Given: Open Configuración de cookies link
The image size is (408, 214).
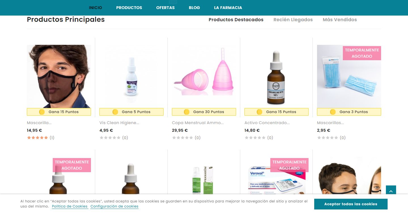Looking at the screenshot, I should pyautogui.click(x=114, y=206).
